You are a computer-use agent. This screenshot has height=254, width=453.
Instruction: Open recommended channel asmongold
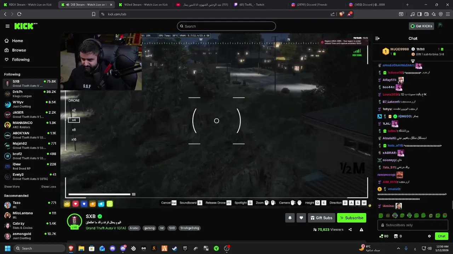click(x=30, y=236)
